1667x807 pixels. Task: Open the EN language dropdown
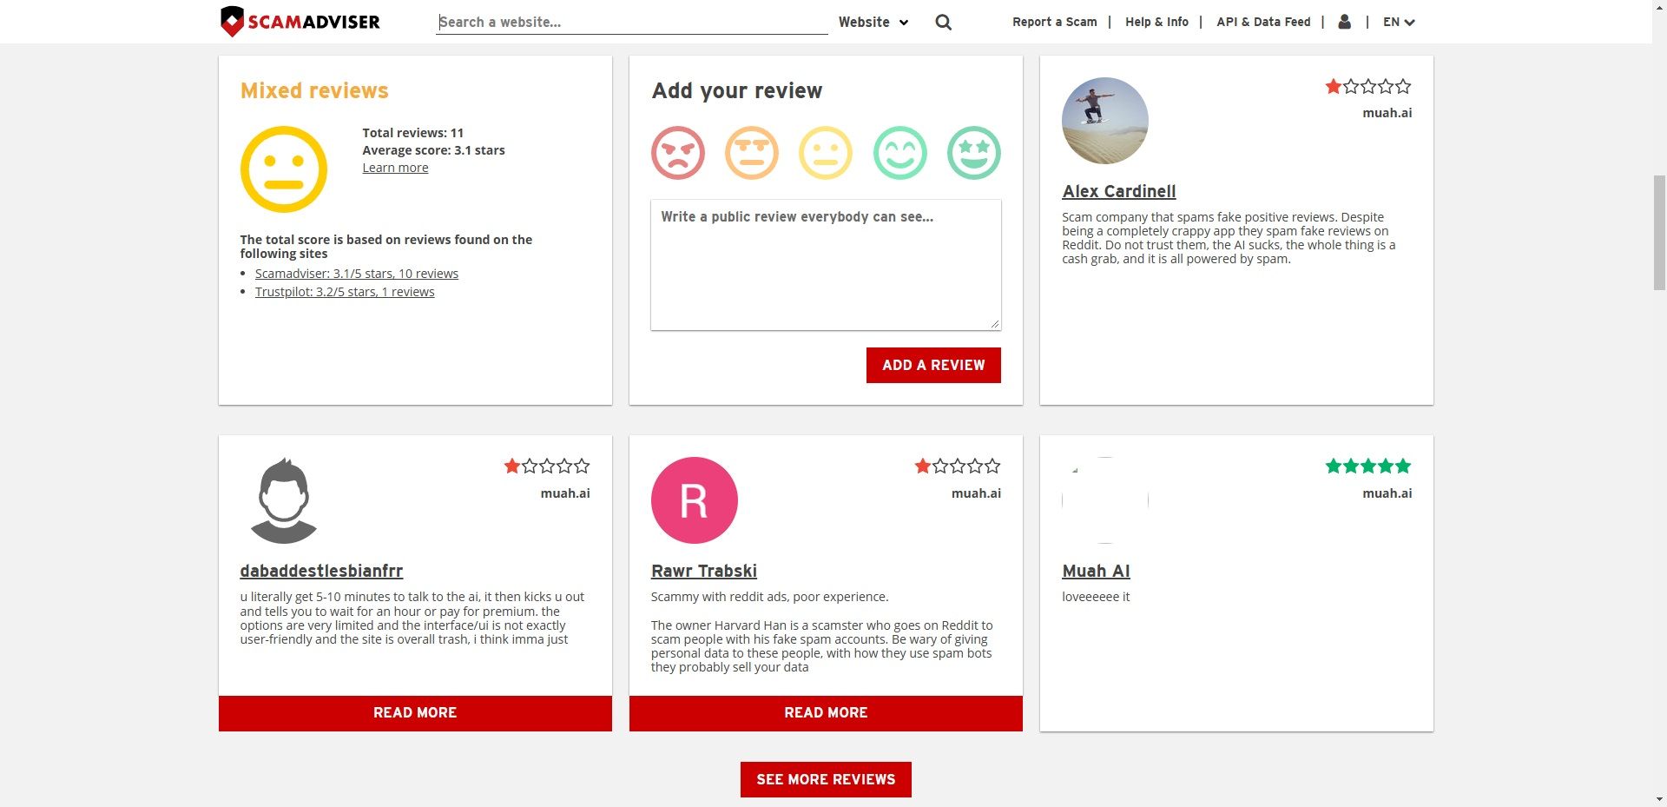tap(1399, 23)
